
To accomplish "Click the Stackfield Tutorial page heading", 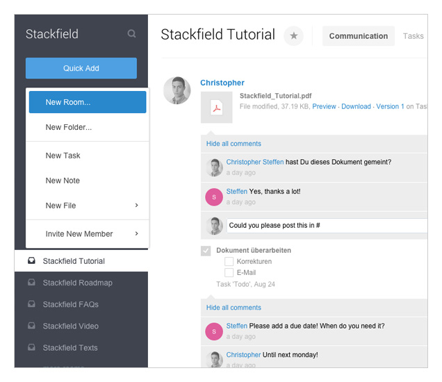I will 218,34.
